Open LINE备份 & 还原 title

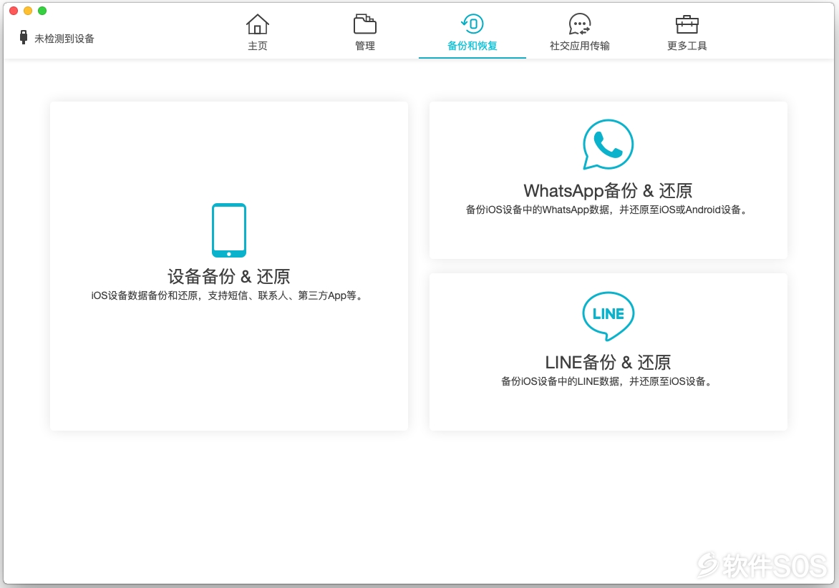(608, 363)
